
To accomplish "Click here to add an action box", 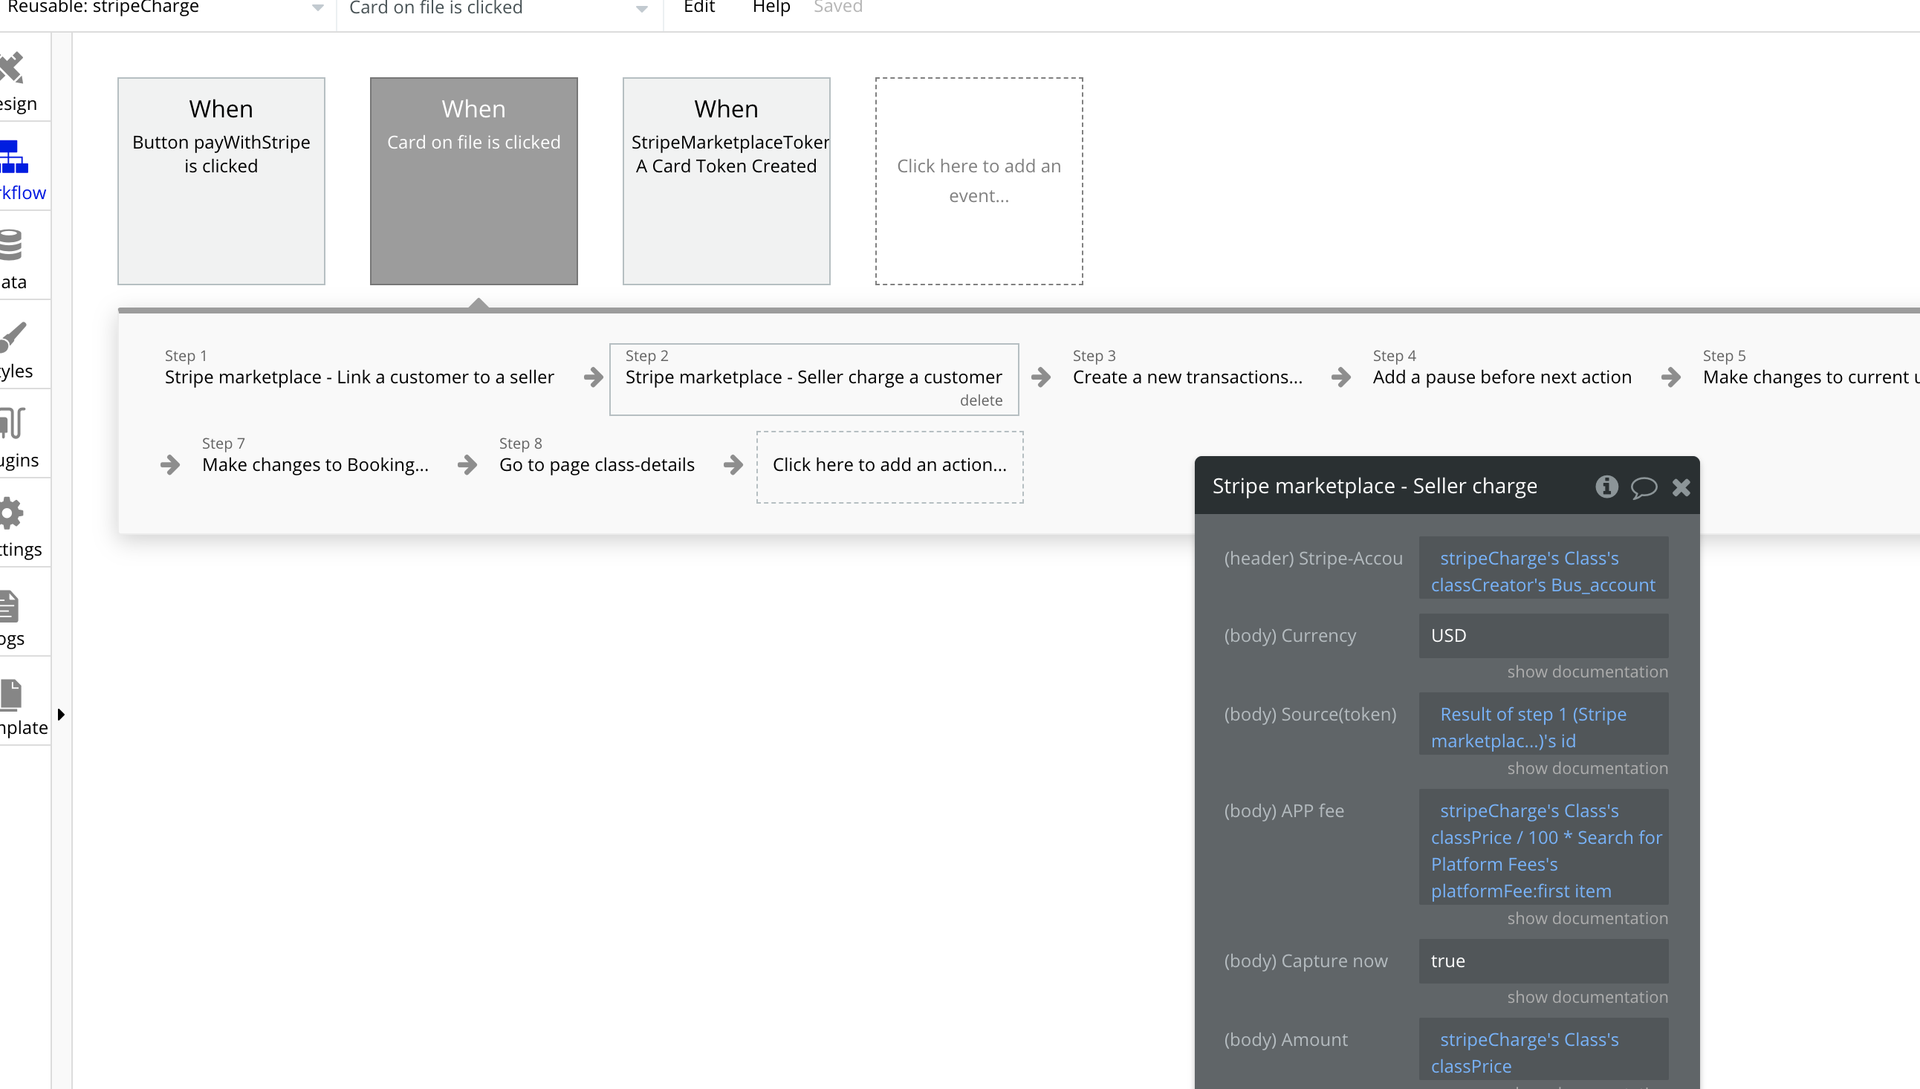I will click(890, 467).
